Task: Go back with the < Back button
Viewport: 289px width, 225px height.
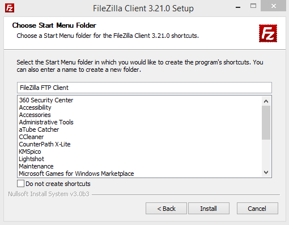Action: (166, 209)
